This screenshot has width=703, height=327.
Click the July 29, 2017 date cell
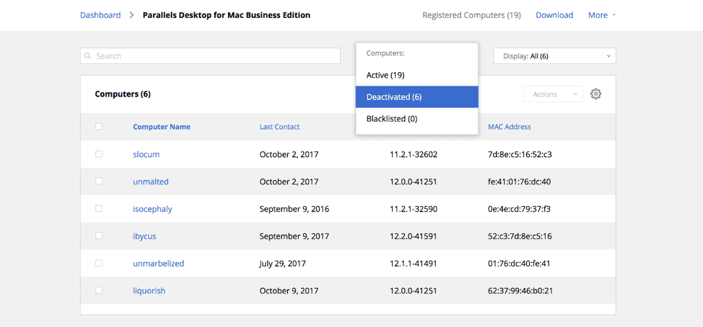[x=282, y=264]
